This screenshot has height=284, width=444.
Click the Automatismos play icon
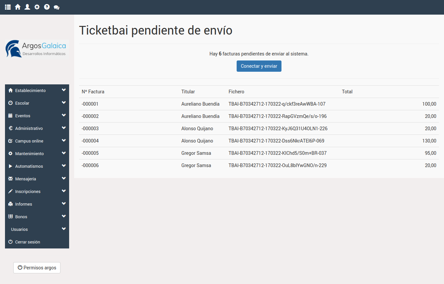tap(10, 166)
